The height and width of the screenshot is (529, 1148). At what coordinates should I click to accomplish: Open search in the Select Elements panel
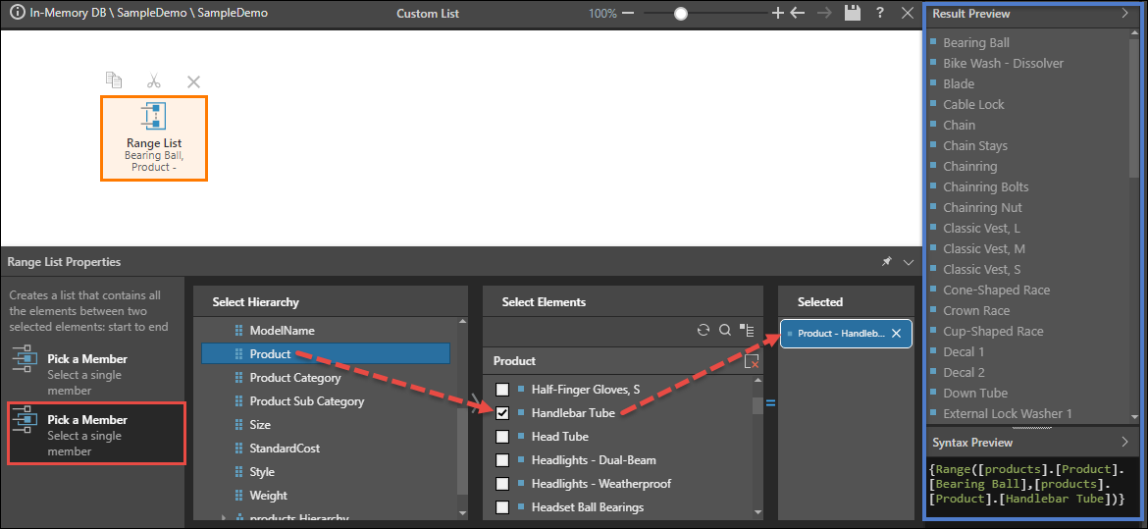click(x=724, y=331)
